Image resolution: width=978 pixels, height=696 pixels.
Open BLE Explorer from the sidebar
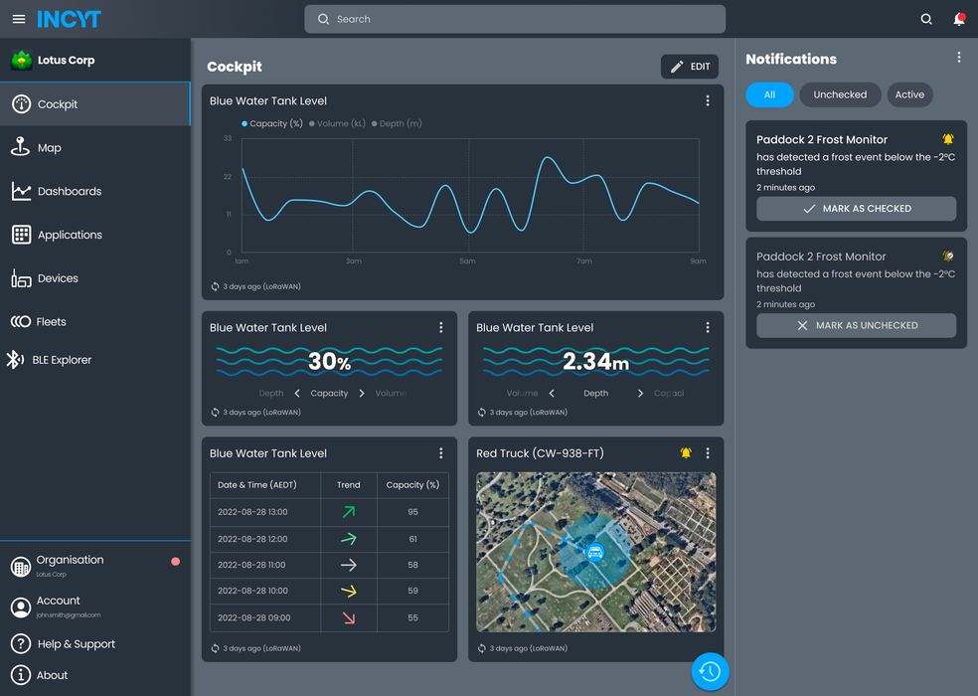click(x=64, y=360)
